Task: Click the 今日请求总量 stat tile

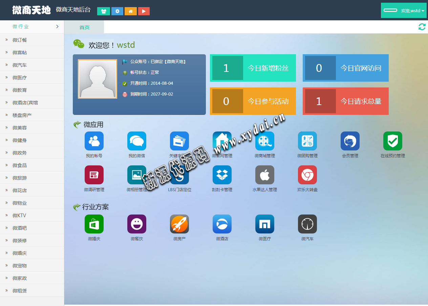Action: (346, 101)
